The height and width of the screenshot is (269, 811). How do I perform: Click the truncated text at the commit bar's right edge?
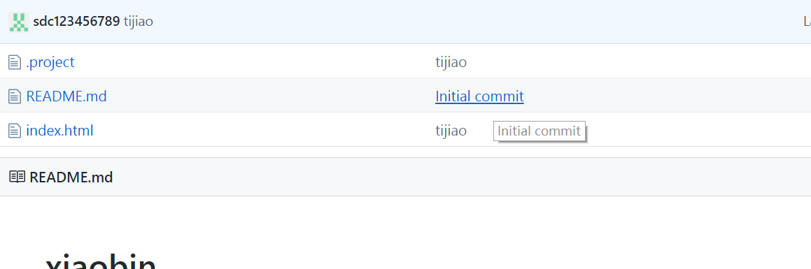[807, 22]
